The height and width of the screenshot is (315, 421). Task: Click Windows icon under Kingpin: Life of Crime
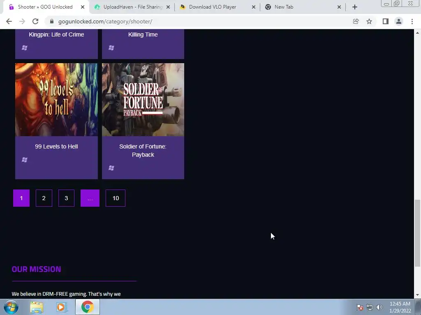tap(24, 48)
